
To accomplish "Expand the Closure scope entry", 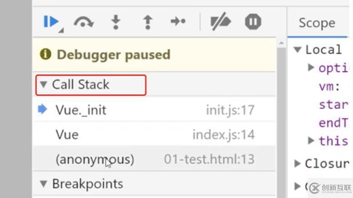I will (298, 163).
